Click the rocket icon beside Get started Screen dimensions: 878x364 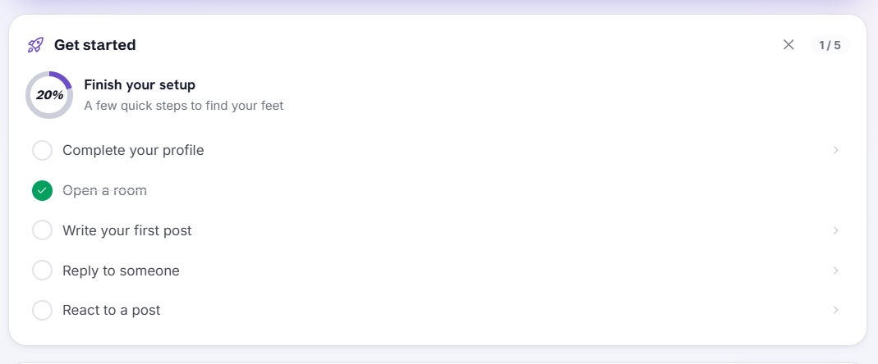pos(35,45)
